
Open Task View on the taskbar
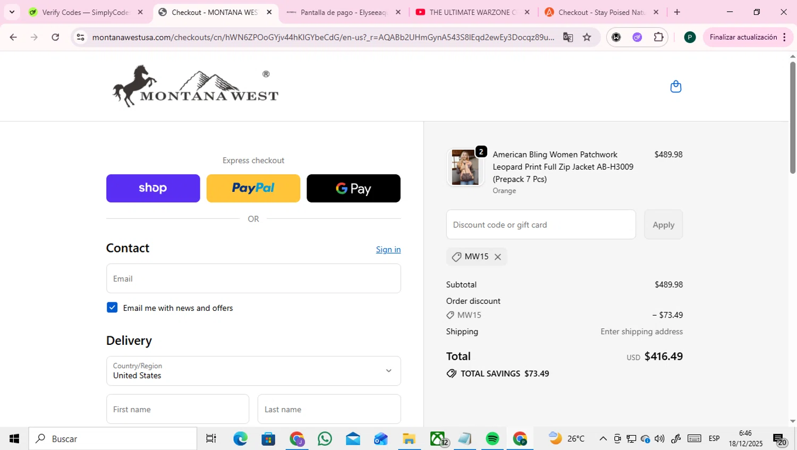pyautogui.click(x=211, y=439)
